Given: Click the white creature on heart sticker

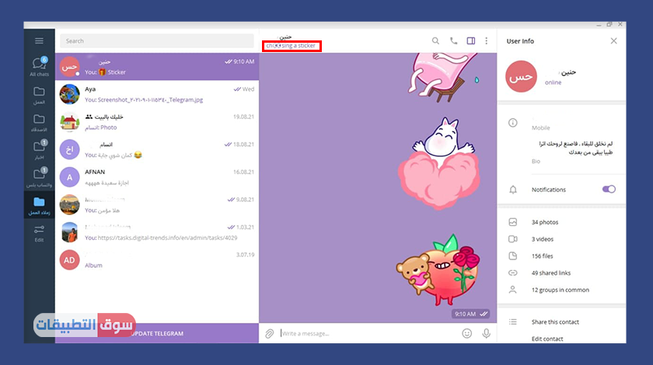Looking at the screenshot, I should point(439,163).
